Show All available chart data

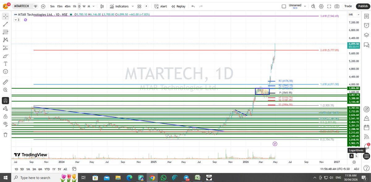point(65,169)
